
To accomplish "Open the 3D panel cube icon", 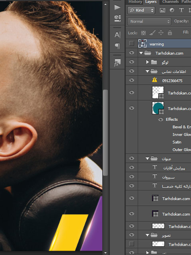I will pyautogui.click(x=117, y=18).
